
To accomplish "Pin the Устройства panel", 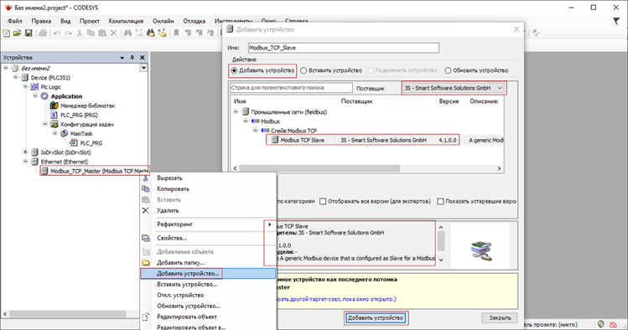I will tap(132, 58).
